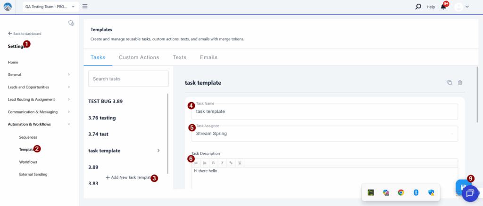Open the chat support bubble
Screen dimensions: 483x206
[x=470, y=193]
